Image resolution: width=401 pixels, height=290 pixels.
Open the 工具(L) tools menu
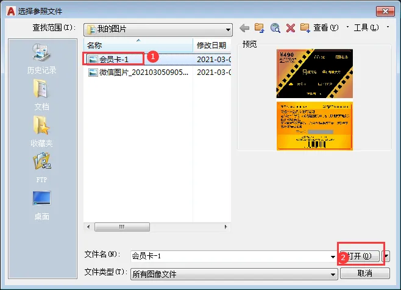tap(366, 27)
